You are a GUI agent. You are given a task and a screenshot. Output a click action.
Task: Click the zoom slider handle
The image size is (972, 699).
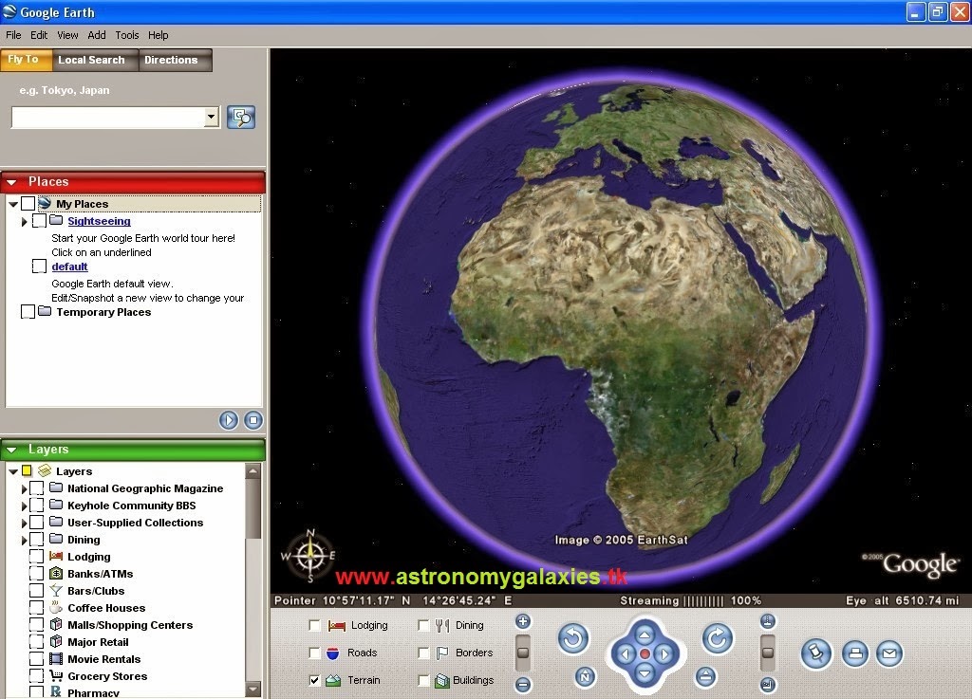click(x=523, y=653)
